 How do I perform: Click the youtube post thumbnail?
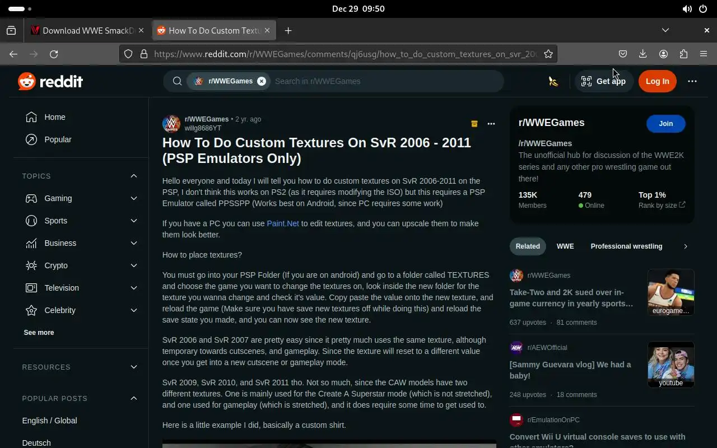(671, 365)
